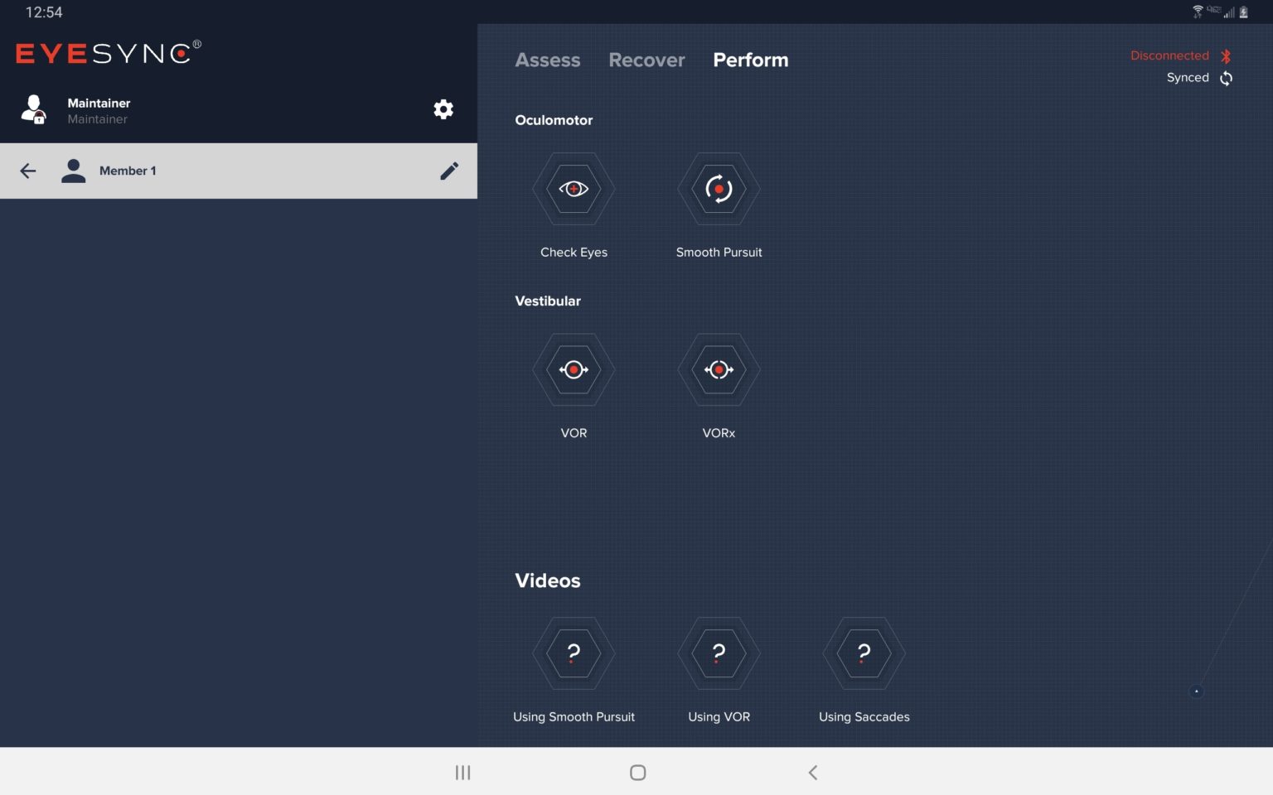1273x795 pixels.
Task: Play the Using Smooth Pursuit video
Action: (x=573, y=653)
